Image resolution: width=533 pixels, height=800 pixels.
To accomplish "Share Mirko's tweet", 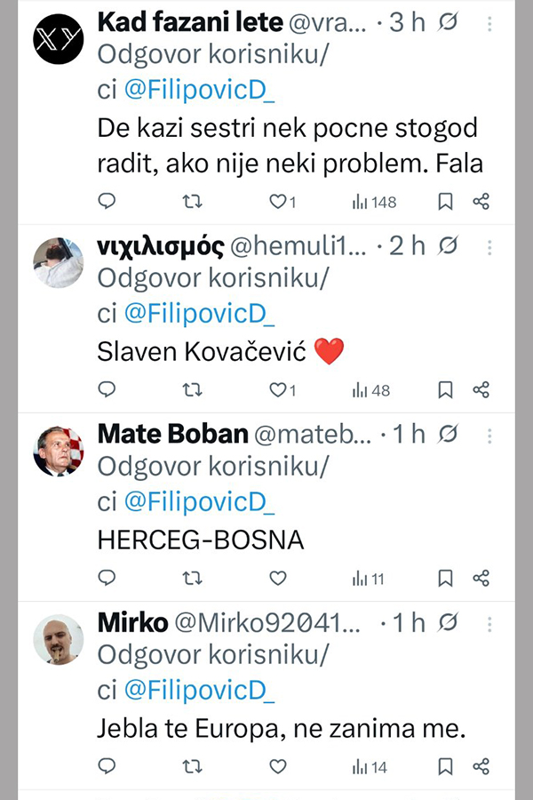I will pyautogui.click(x=481, y=766).
